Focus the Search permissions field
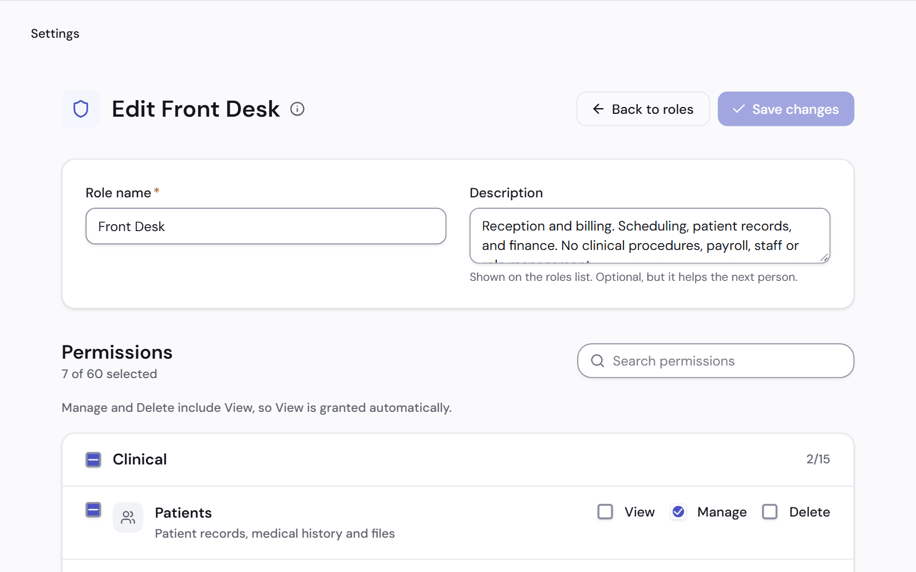This screenshot has width=916, height=572. 716,361
